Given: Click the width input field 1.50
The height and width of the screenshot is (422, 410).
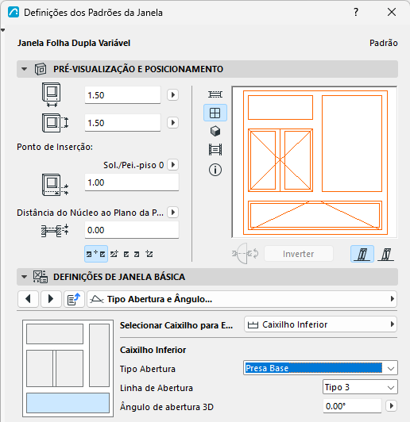Looking at the screenshot, I should pos(122,95).
